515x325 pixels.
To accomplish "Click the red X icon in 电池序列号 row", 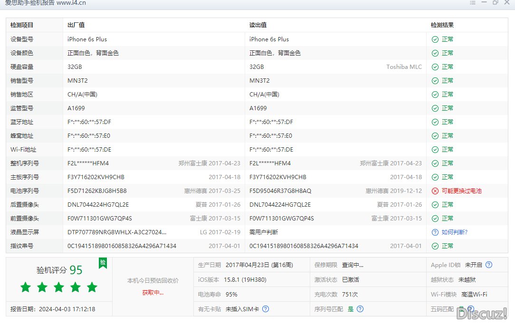I will tap(435, 191).
